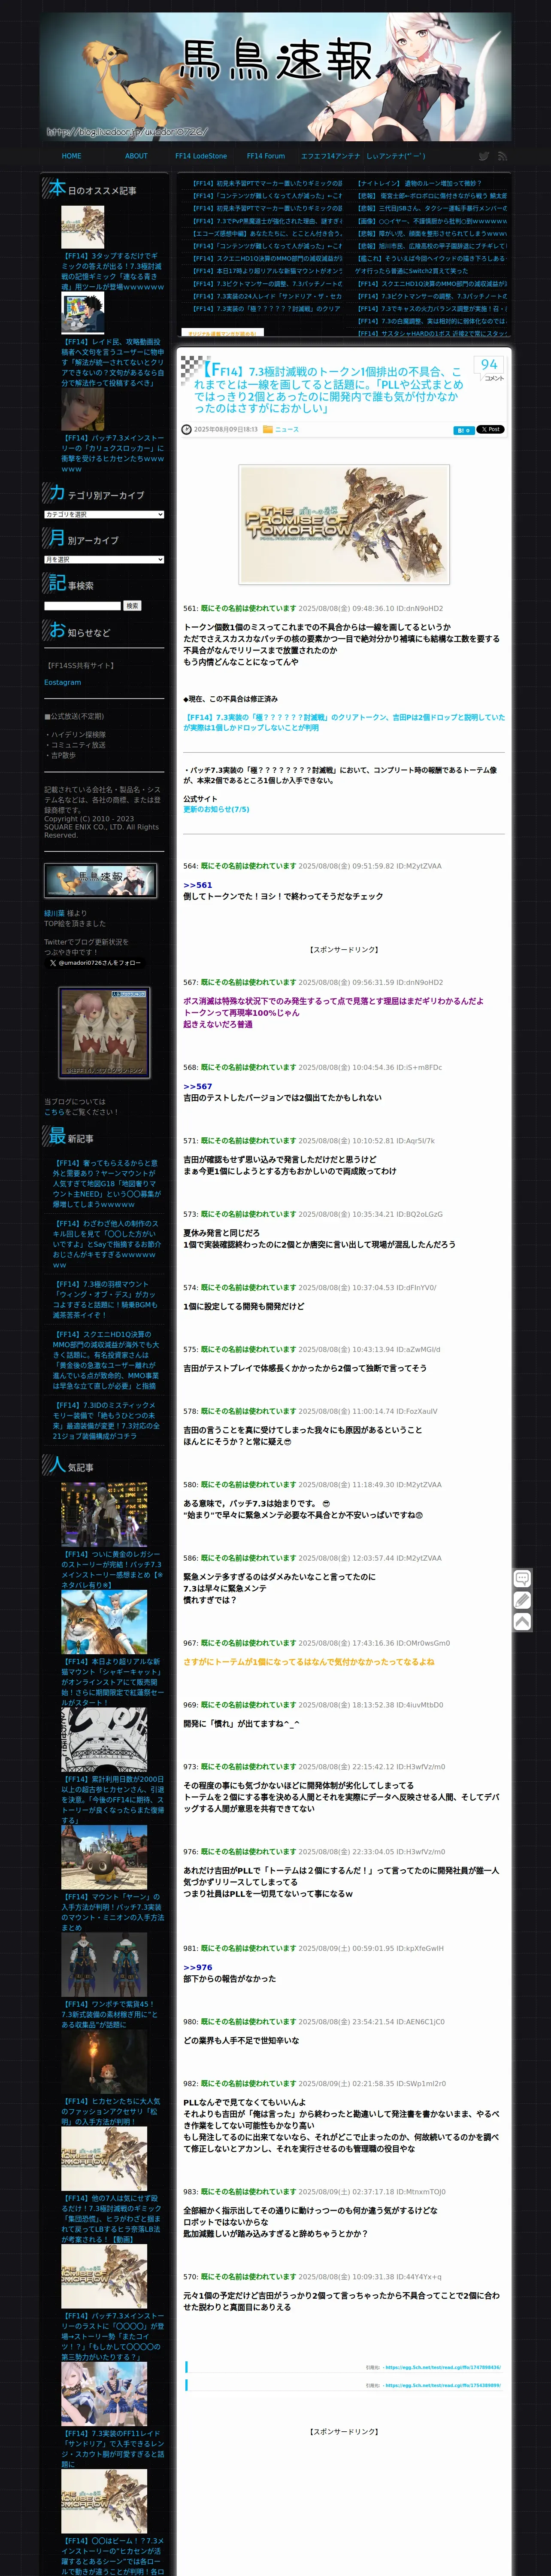This screenshot has width=551, height=2576.
Task: Open popular article ヒカセンたちに大人気のファッションアクセサリ link
Action: pos(112,2111)
